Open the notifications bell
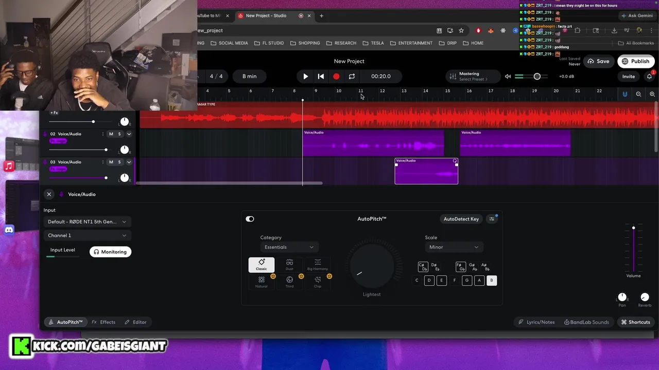 650,77
